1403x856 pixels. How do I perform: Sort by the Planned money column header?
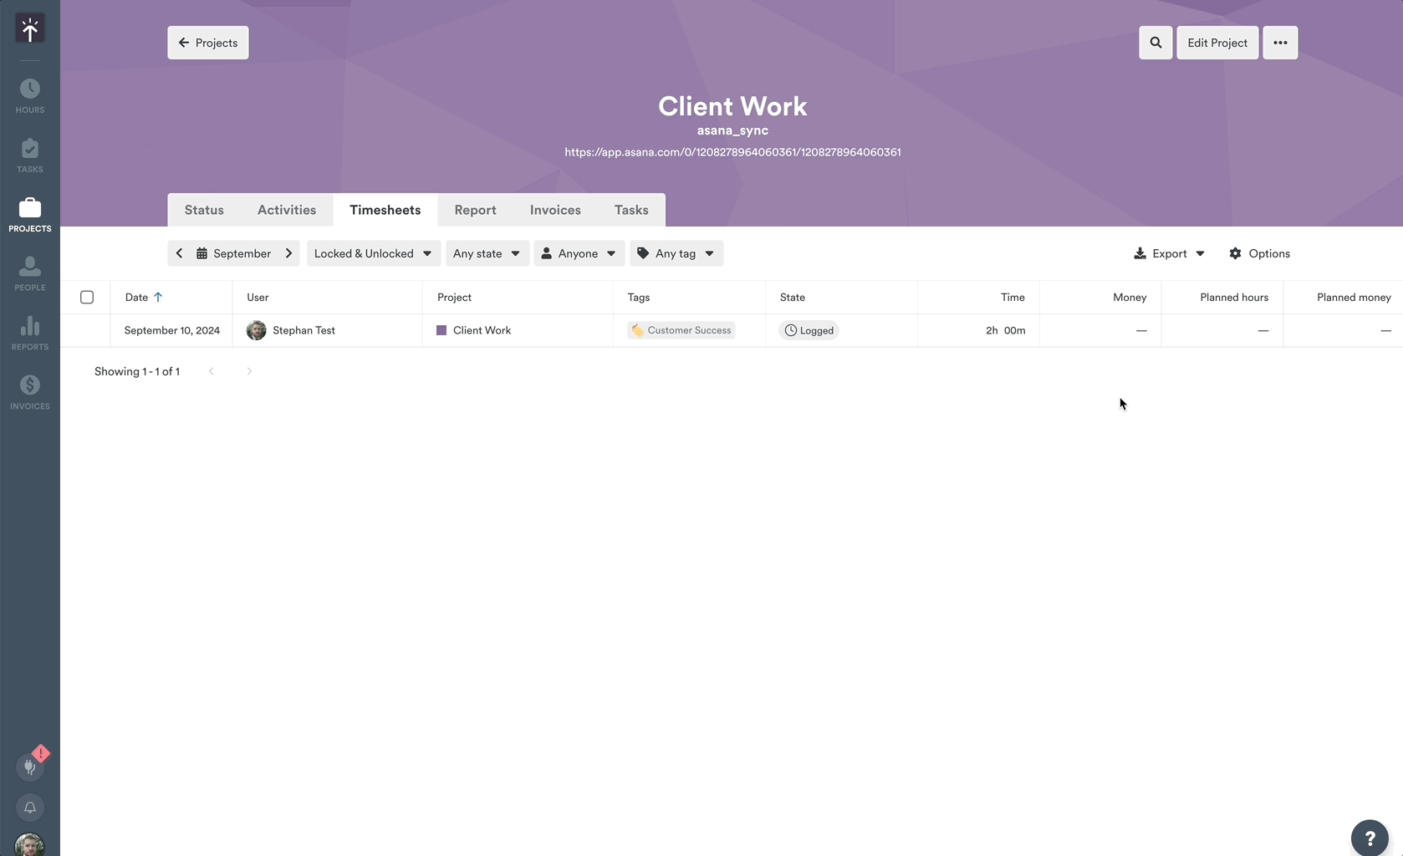click(x=1354, y=297)
